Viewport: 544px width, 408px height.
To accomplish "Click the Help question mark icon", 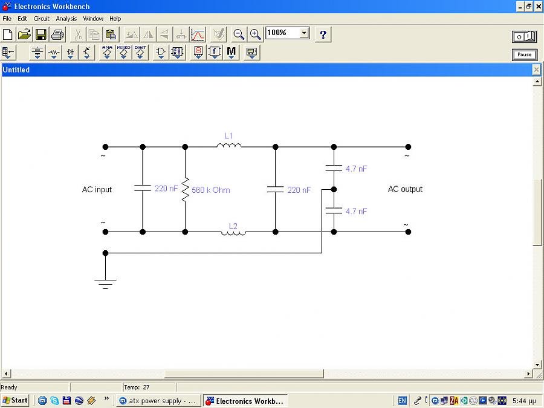I will (323, 34).
